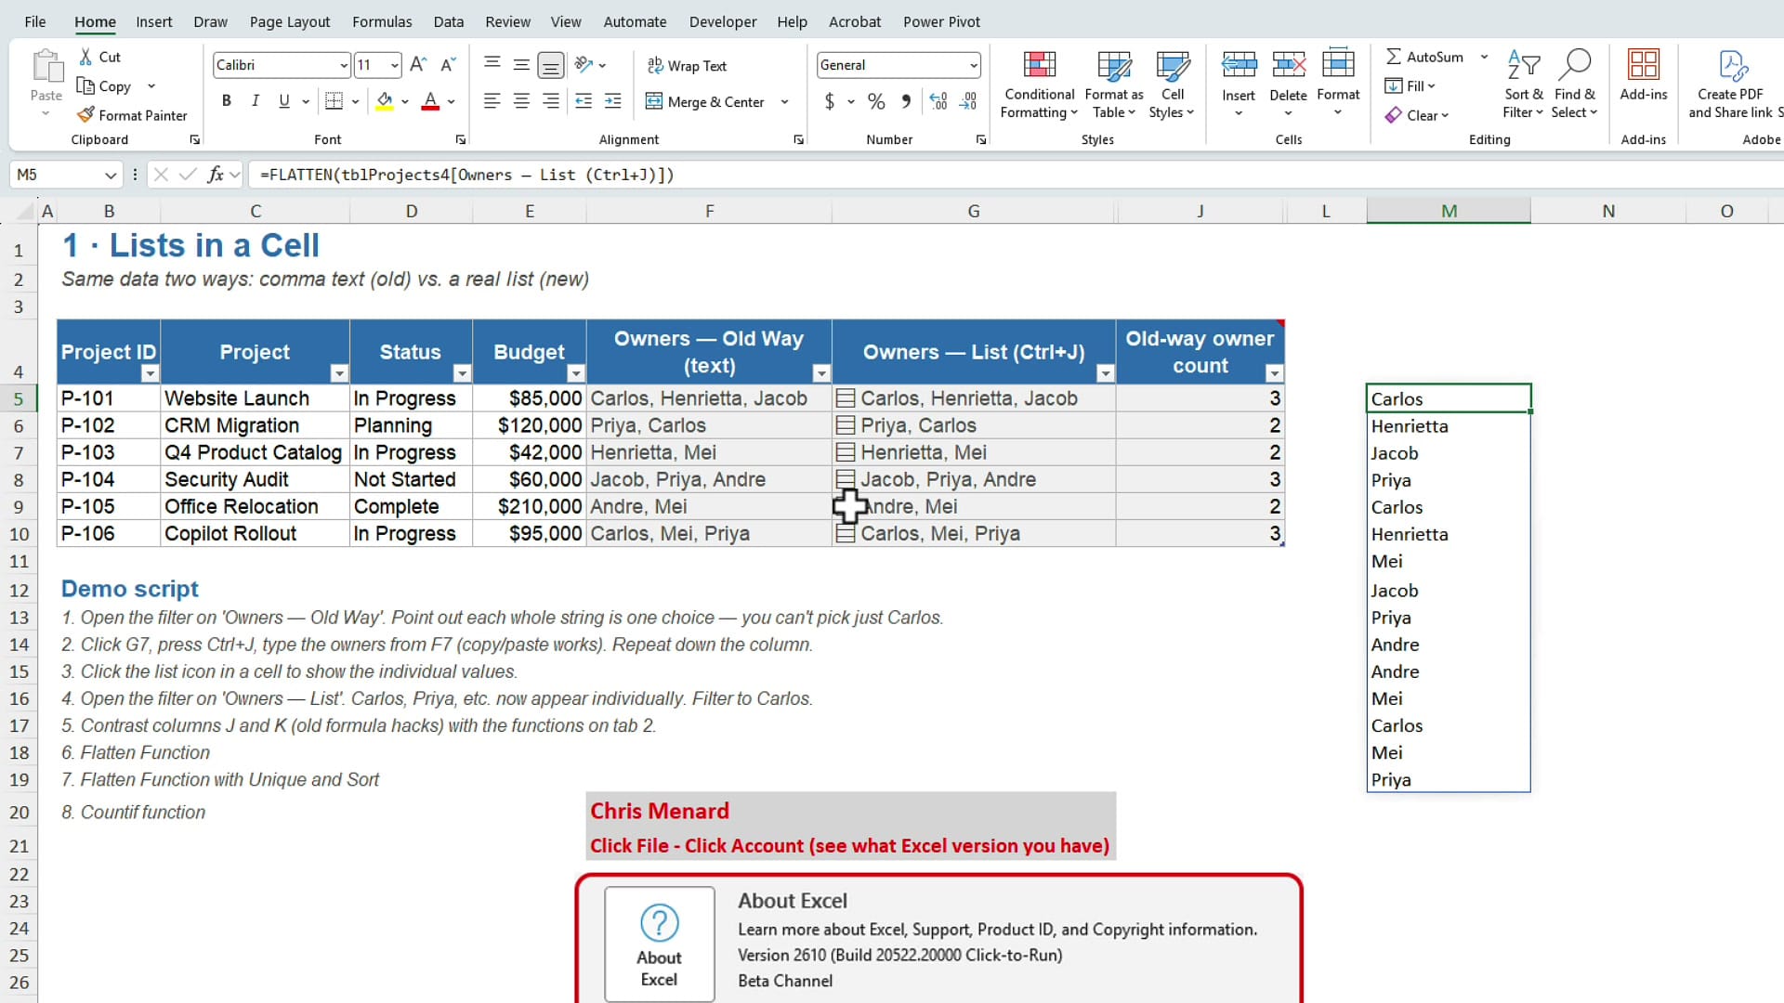Toggle Underline formatting
This screenshot has width=1784, height=1003.
pyautogui.click(x=284, y=101)
